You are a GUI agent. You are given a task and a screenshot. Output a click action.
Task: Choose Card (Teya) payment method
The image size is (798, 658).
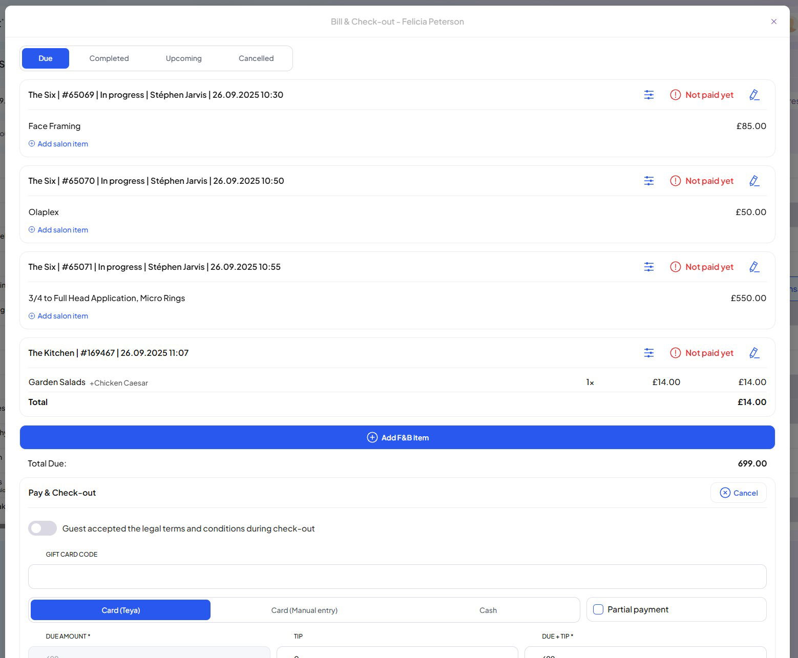(x=121, y=610)
